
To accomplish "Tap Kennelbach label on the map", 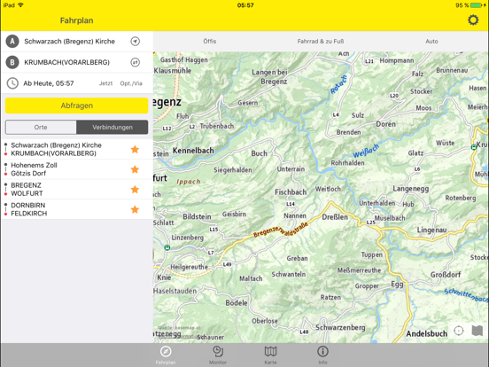I will click(193, 151).
